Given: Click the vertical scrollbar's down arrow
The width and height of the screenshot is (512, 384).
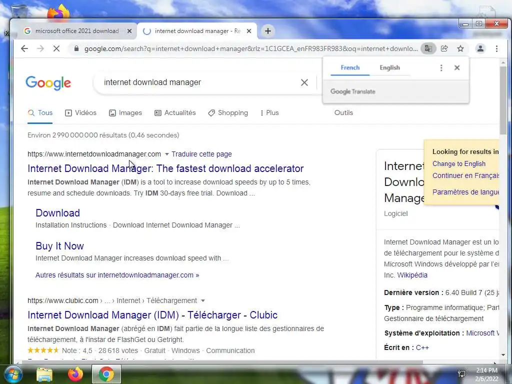Looking at the screenshot, I should point(503,355).
